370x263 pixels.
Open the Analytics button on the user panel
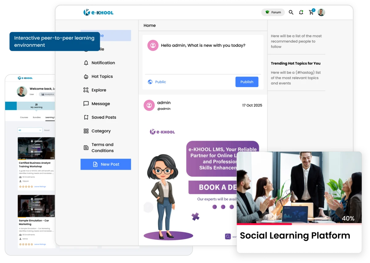click(48, 94)
